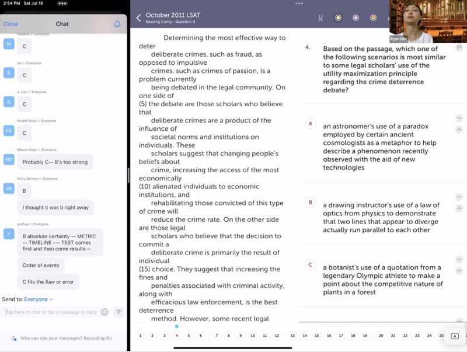This screenshot has height=352, width=467.
Task: Jump to question 13 in navigator
Action: coord(292,336)
